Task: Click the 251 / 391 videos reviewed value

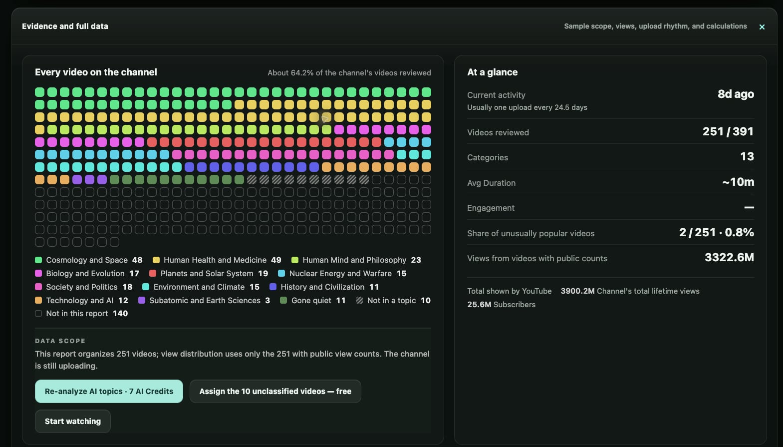Action: point(728,131)
